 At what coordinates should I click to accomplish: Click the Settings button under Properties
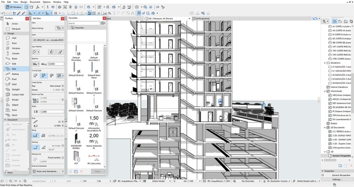pyautogui.click(x=337, y=179)
